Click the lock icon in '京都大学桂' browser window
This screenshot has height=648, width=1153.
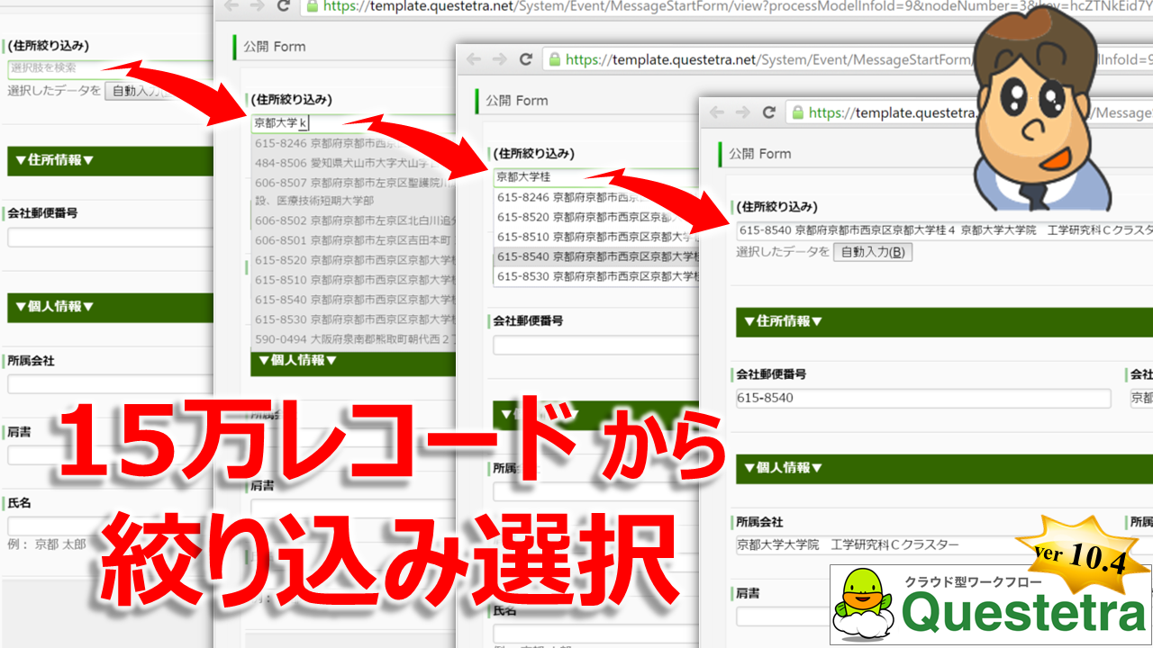(555, 59)
